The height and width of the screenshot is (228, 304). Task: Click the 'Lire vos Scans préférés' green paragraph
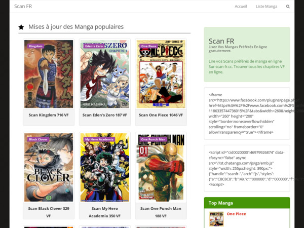click(247, 67)
